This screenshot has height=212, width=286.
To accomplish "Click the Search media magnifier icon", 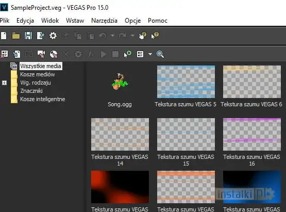I will (x=160, y=54).
